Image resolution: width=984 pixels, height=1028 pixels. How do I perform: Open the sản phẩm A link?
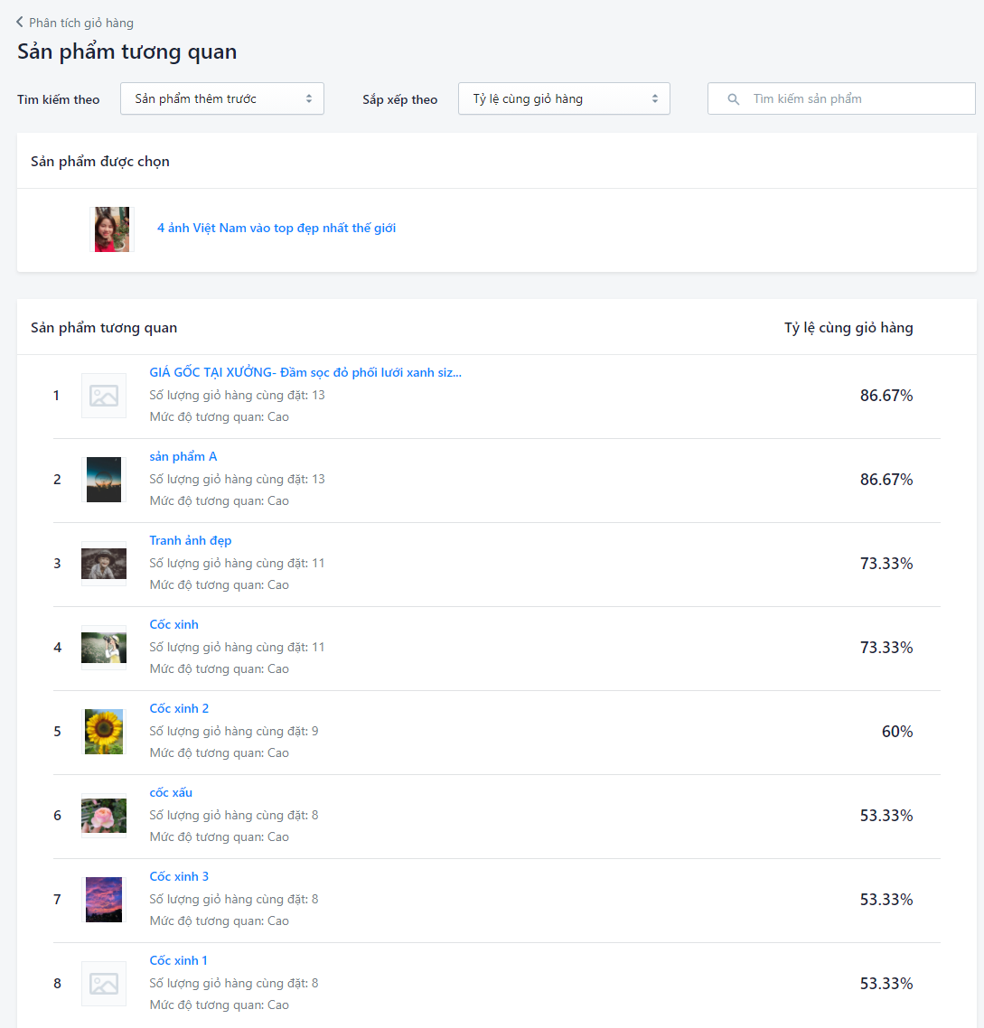point(183,456)
